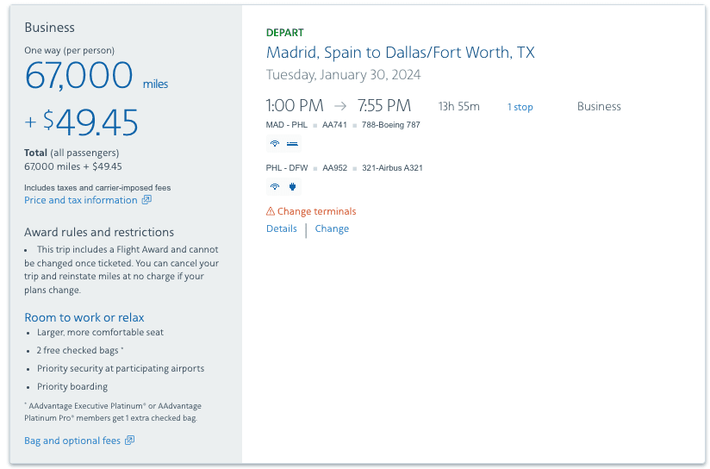Screen dimensions: 710x469
Task: Click the 13h 55m duration text
Action: pyautogui.click(x=458, y=107)
